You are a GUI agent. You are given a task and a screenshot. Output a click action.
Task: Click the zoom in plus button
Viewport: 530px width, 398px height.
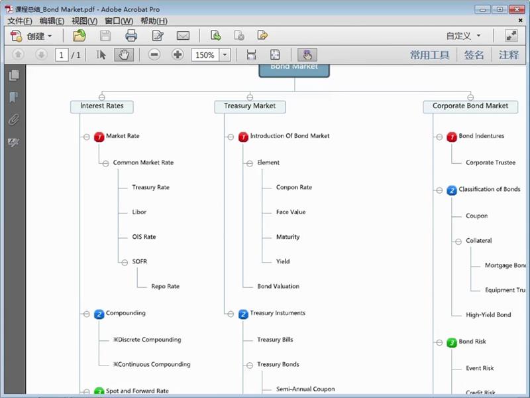(x=178, y=55)
